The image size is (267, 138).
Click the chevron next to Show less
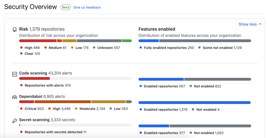pyautogui.click(x=260, y=24)
